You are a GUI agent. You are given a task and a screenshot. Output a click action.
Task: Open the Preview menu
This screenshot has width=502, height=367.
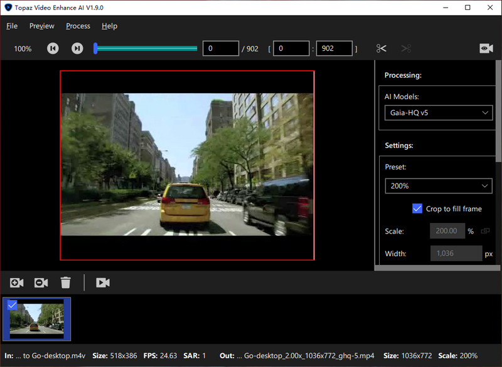(x=42, y=26)
